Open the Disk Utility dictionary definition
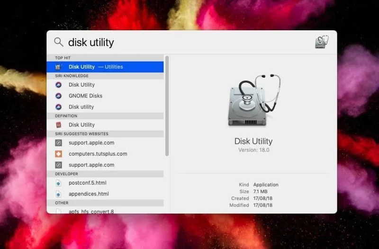 click(105, 125)
